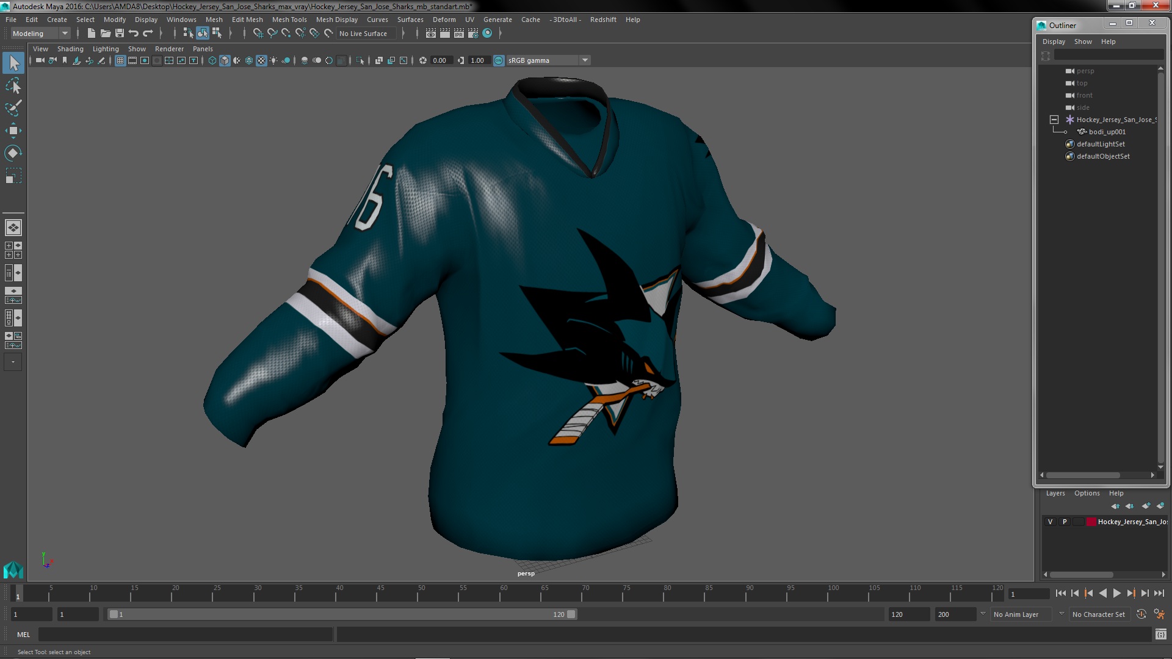The image size is (1172, 659).
Task: Toggle wireframe display mode
Action: point(212,60)
